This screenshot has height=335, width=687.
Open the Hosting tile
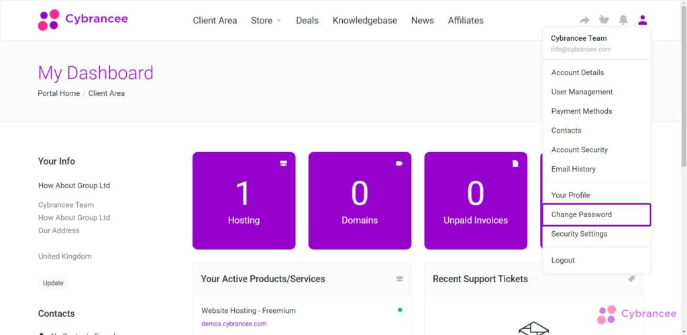244,201
